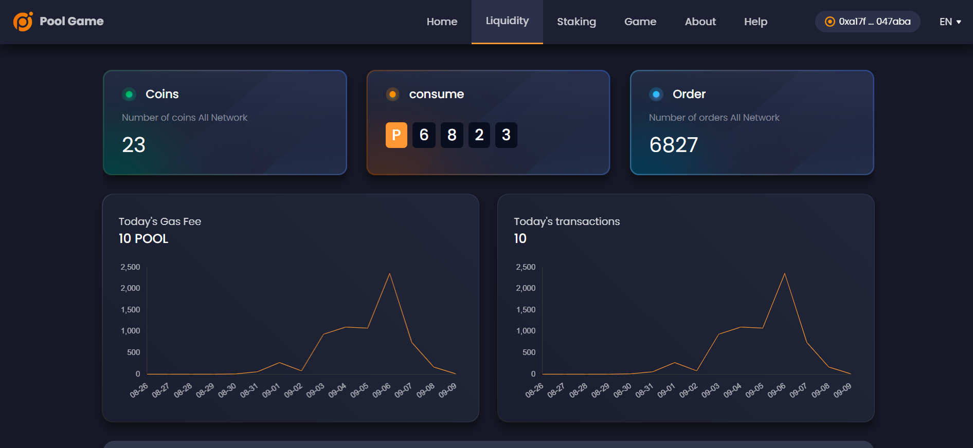The image size is (973, 448).
Task: Click the peak point on transactions chart
Action: click(785, 273)
